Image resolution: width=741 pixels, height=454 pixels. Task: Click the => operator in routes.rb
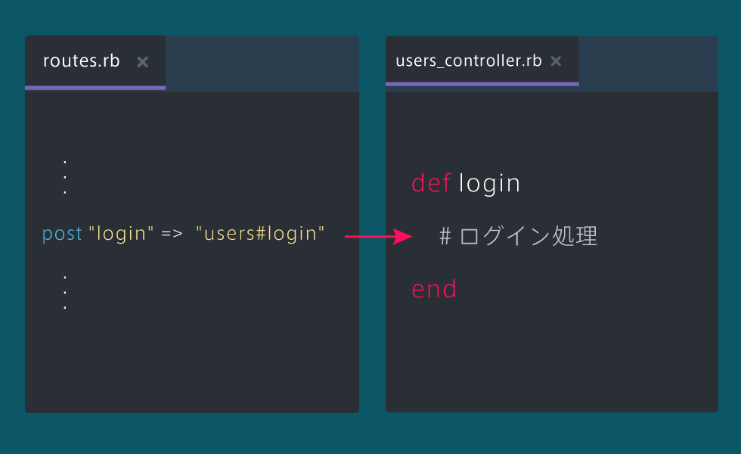[172, 234]
